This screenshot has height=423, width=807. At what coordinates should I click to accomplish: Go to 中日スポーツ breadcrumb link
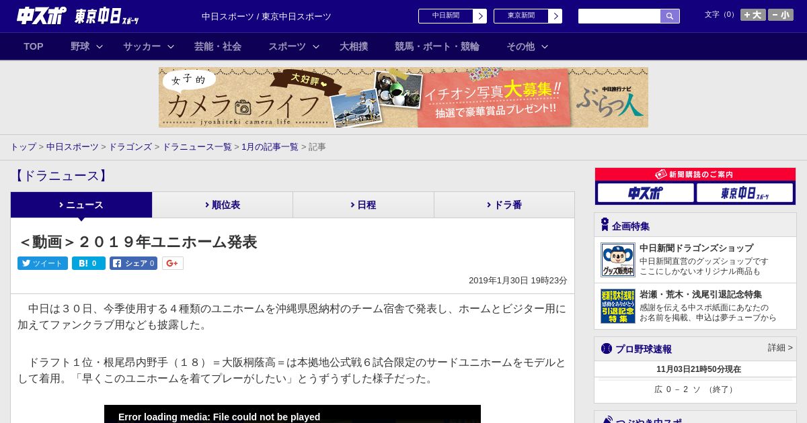point(73,147)
